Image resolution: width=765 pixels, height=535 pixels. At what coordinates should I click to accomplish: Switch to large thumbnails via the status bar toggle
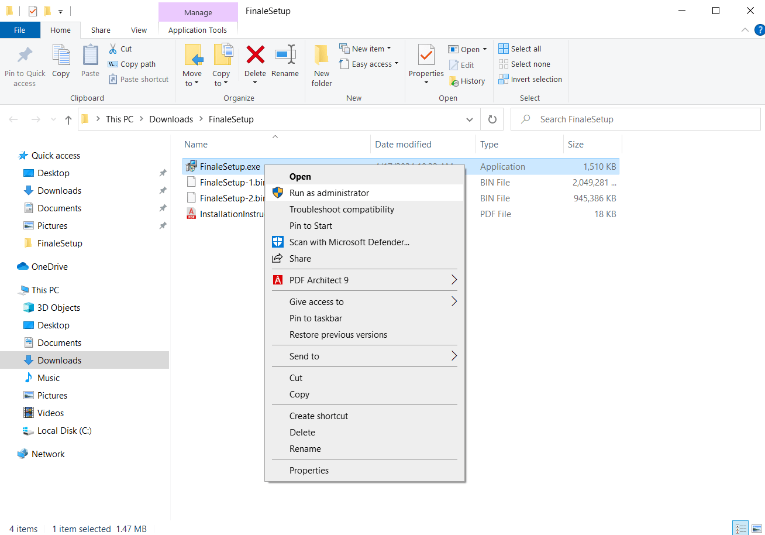(x=756, y=527)
